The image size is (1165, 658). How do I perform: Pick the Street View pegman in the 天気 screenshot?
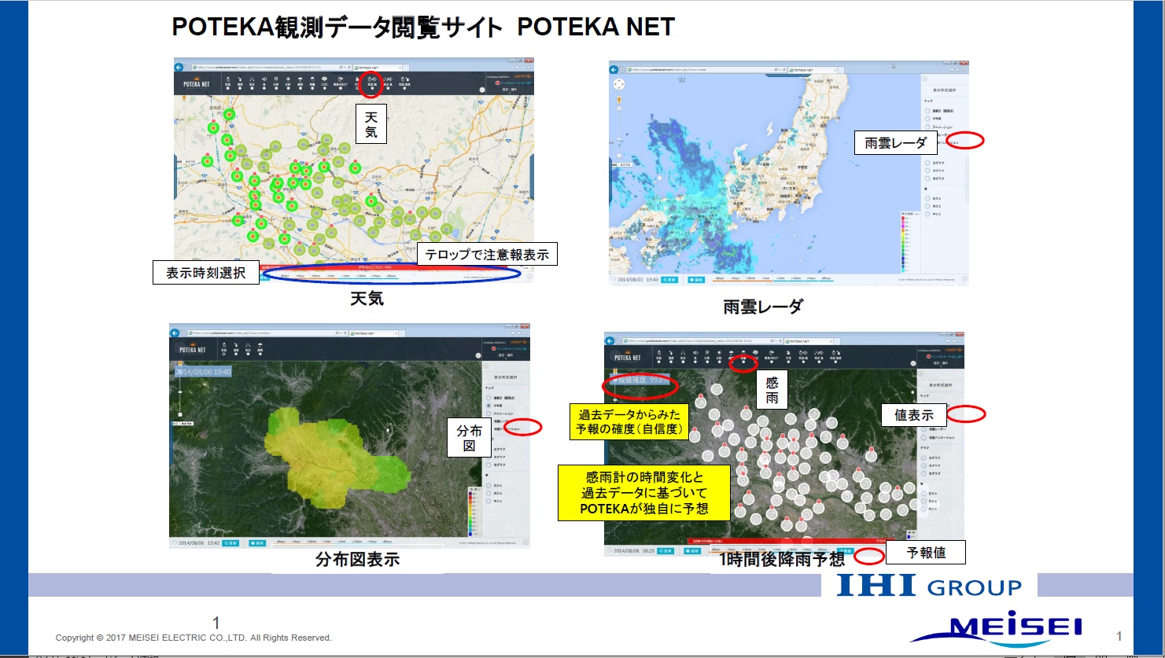184,98
